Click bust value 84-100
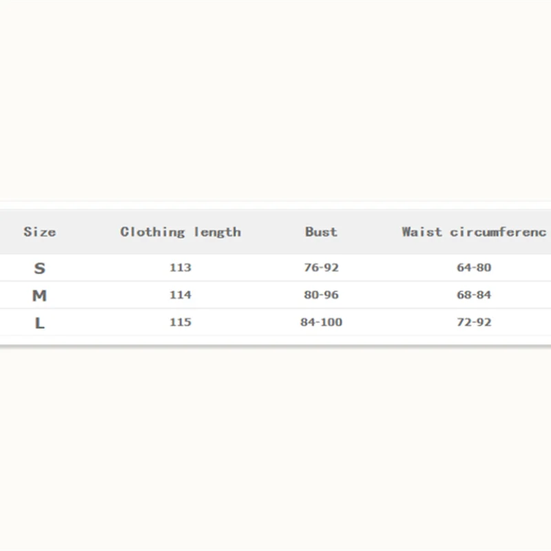This screenshot has width=551, height=551. point(321,323)
